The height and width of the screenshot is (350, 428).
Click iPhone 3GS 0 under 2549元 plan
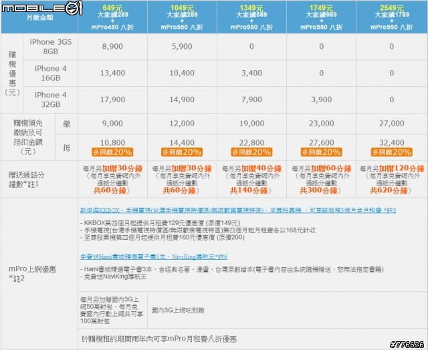392,47
